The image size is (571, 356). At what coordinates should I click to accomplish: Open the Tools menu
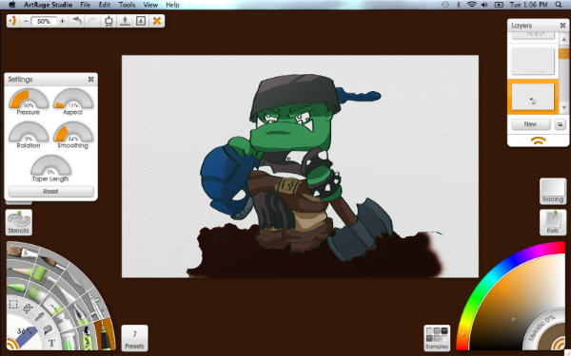(127, 5)
